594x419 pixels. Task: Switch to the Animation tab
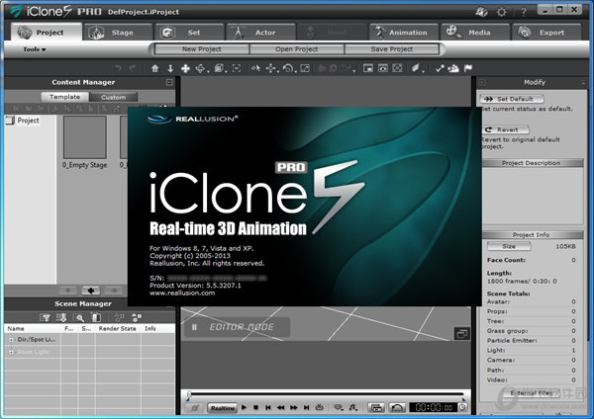[403, 32]
